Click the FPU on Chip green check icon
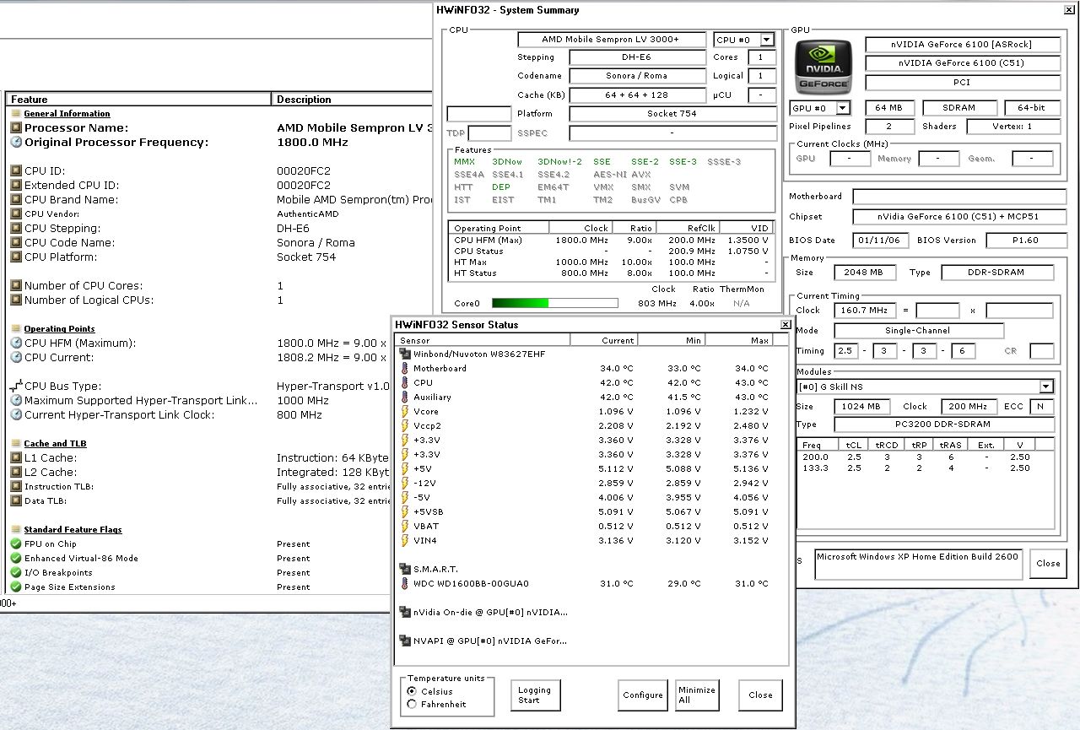The width and height of the screenshot is (1080, 730). click(x=16, y=544)
